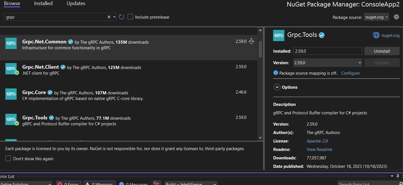Open NuGet settings gear icon
403x185 pixels.
[x=397, y=17]
